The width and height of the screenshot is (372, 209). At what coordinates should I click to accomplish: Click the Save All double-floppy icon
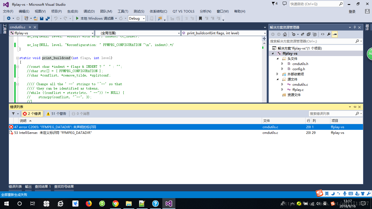[47, 18]
